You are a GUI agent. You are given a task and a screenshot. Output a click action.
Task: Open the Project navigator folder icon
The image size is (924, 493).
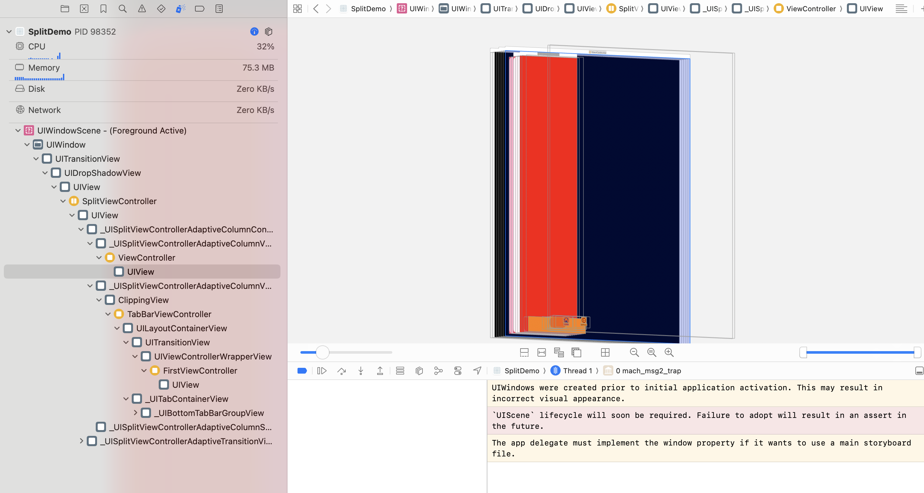tap(65, 9)
